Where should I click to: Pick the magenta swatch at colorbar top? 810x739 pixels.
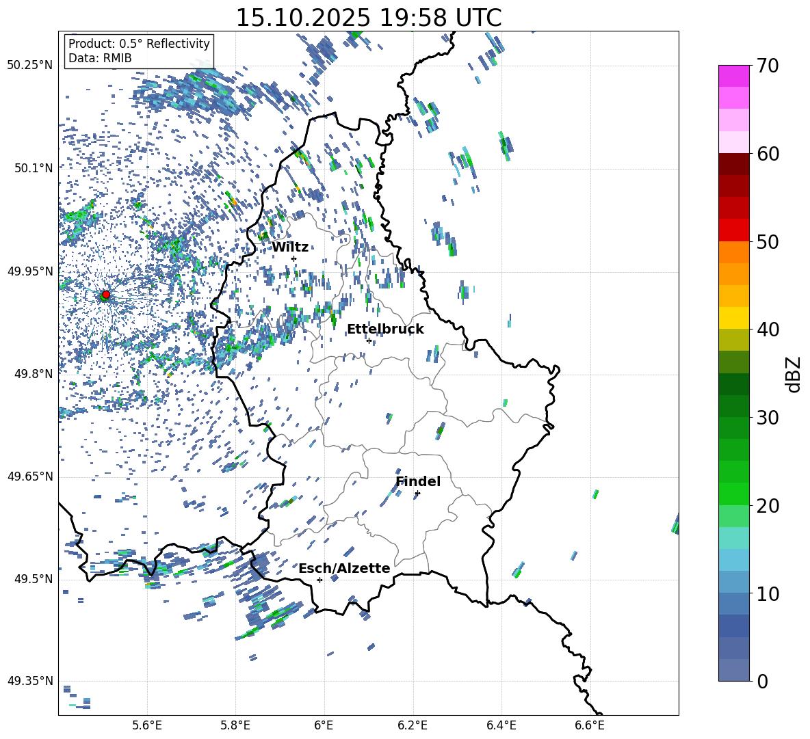click(733, 76)
